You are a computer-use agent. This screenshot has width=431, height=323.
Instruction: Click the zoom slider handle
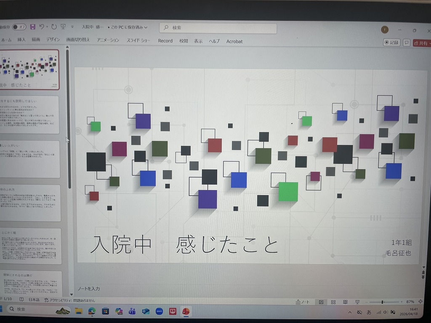pos(382,302)
